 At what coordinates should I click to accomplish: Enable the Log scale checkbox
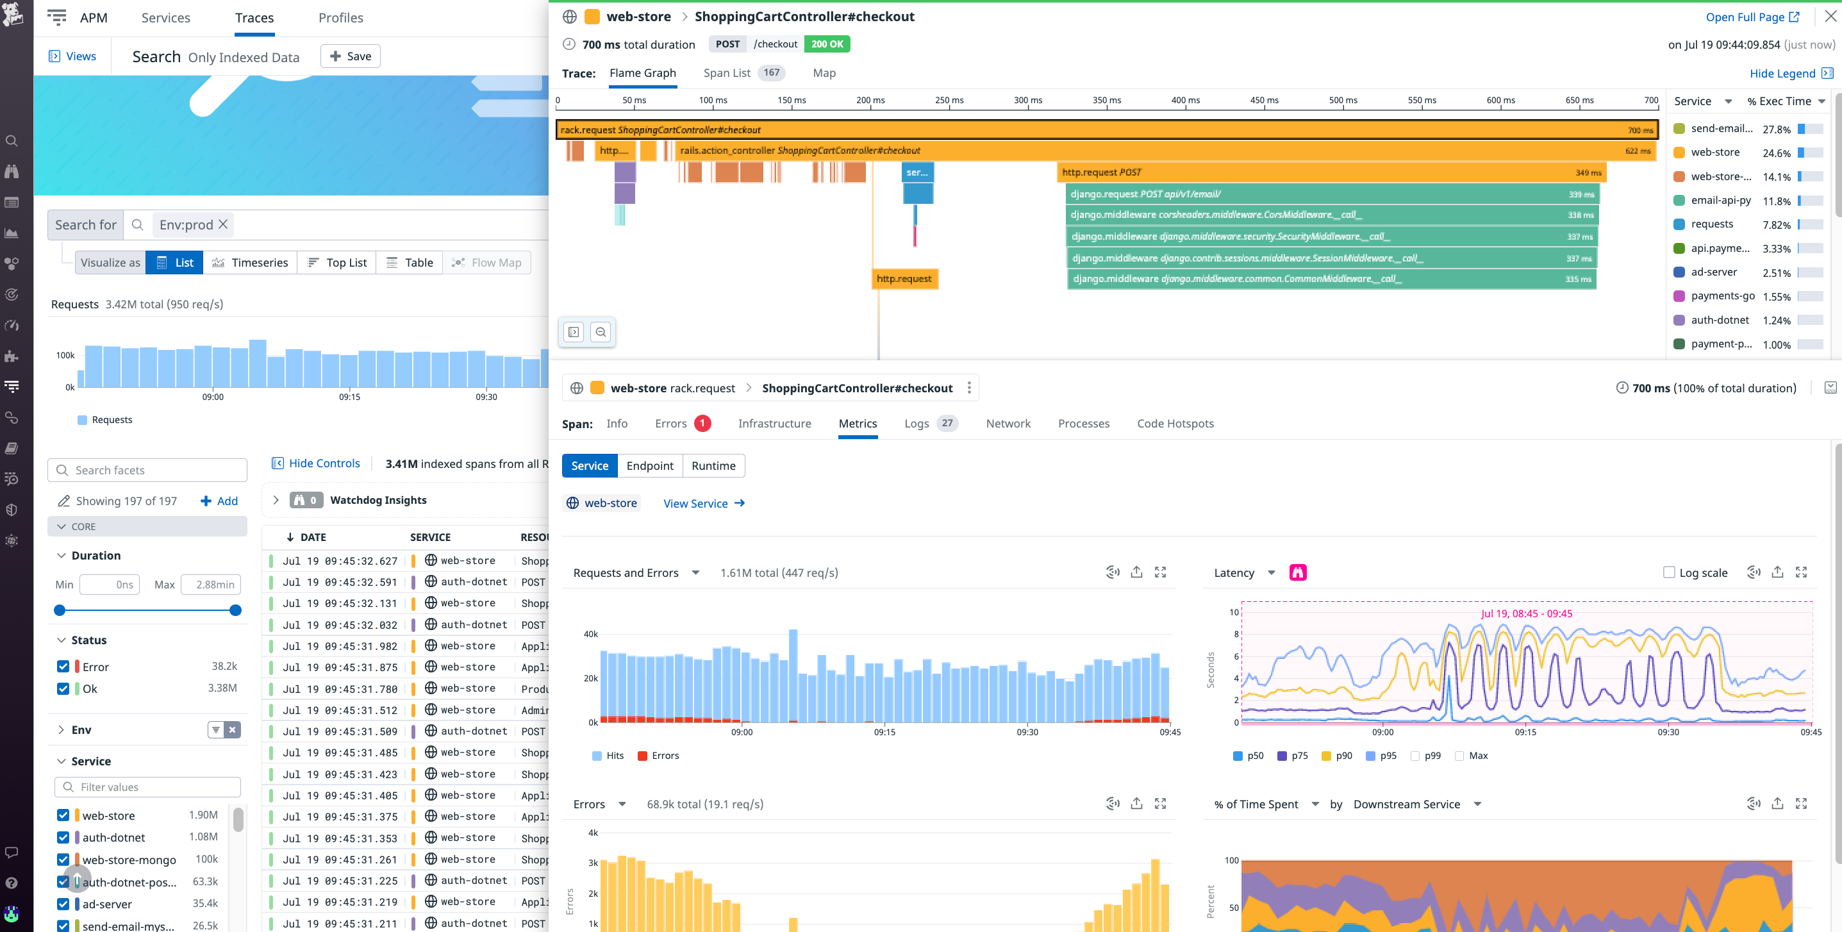(x=1668, y=572)
